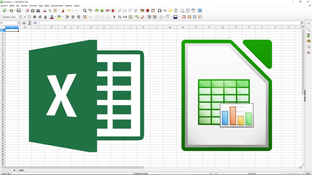
Task: Select the Hoja1 sheet tab
Action: coord(21,170)
